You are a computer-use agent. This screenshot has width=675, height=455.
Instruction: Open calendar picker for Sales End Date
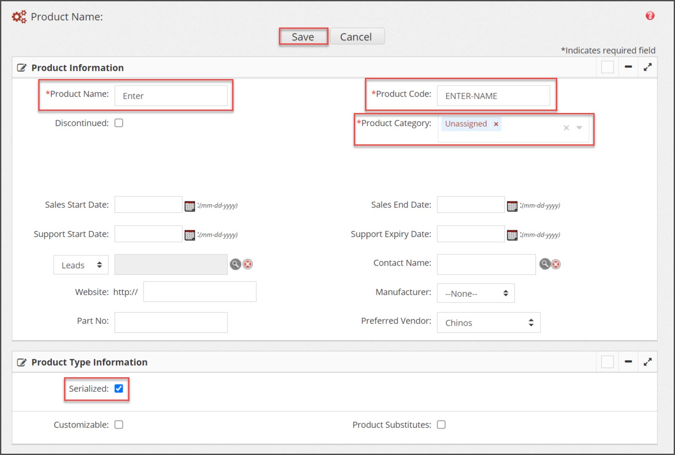pyautogui.click(x=512, y=206)
